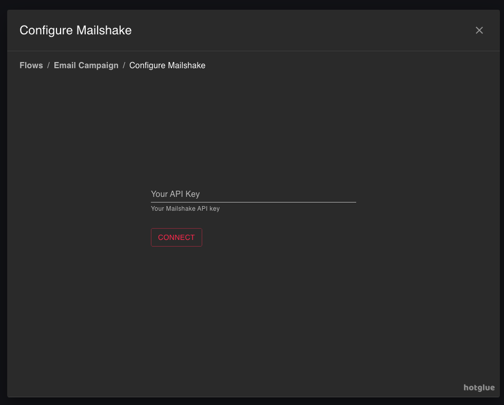This screenshot has width=504, height=405.
Task: Click the Your API Key input field
Action: [254, 194]
